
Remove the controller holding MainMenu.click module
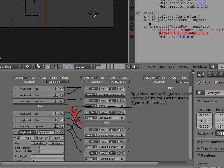click(123, 153)
